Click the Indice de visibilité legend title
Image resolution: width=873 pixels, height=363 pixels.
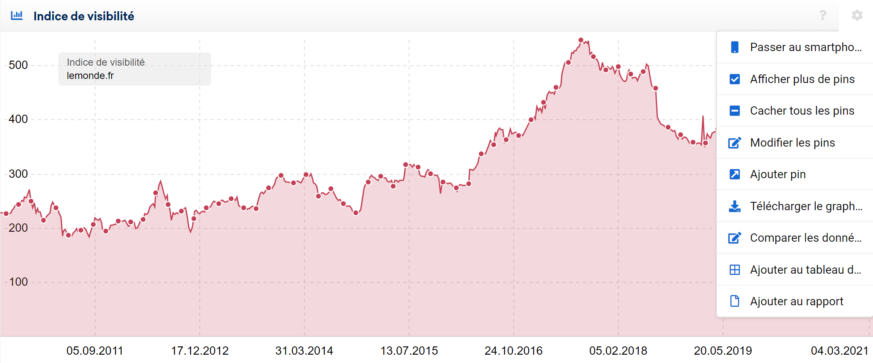coord(105,62)
